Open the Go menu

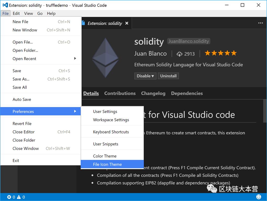pyautogui.click(x=40, y=13)
